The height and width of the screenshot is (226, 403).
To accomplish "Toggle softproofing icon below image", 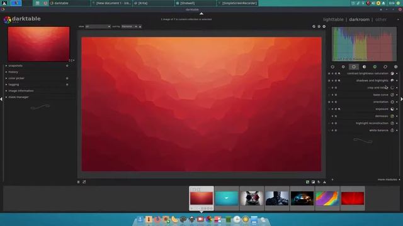I will (319, 182).
